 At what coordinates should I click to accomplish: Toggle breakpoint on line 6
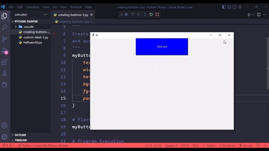pyautogui.click(x=55, y=34)
